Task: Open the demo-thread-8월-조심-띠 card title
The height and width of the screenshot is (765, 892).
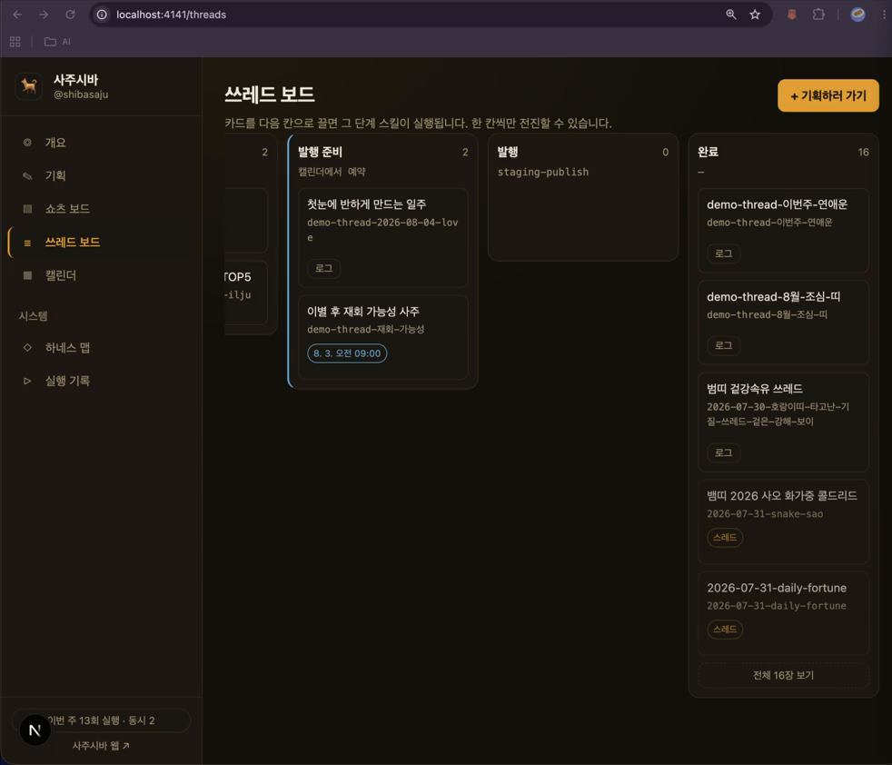Action: click(773, 296)
